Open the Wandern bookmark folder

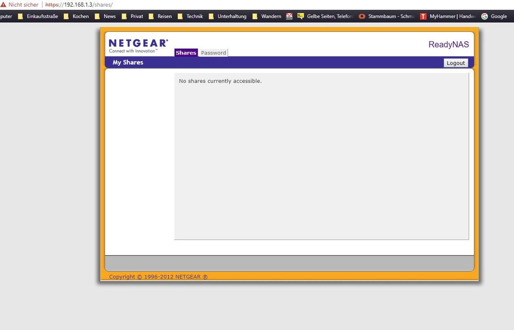tap(267, 16)
